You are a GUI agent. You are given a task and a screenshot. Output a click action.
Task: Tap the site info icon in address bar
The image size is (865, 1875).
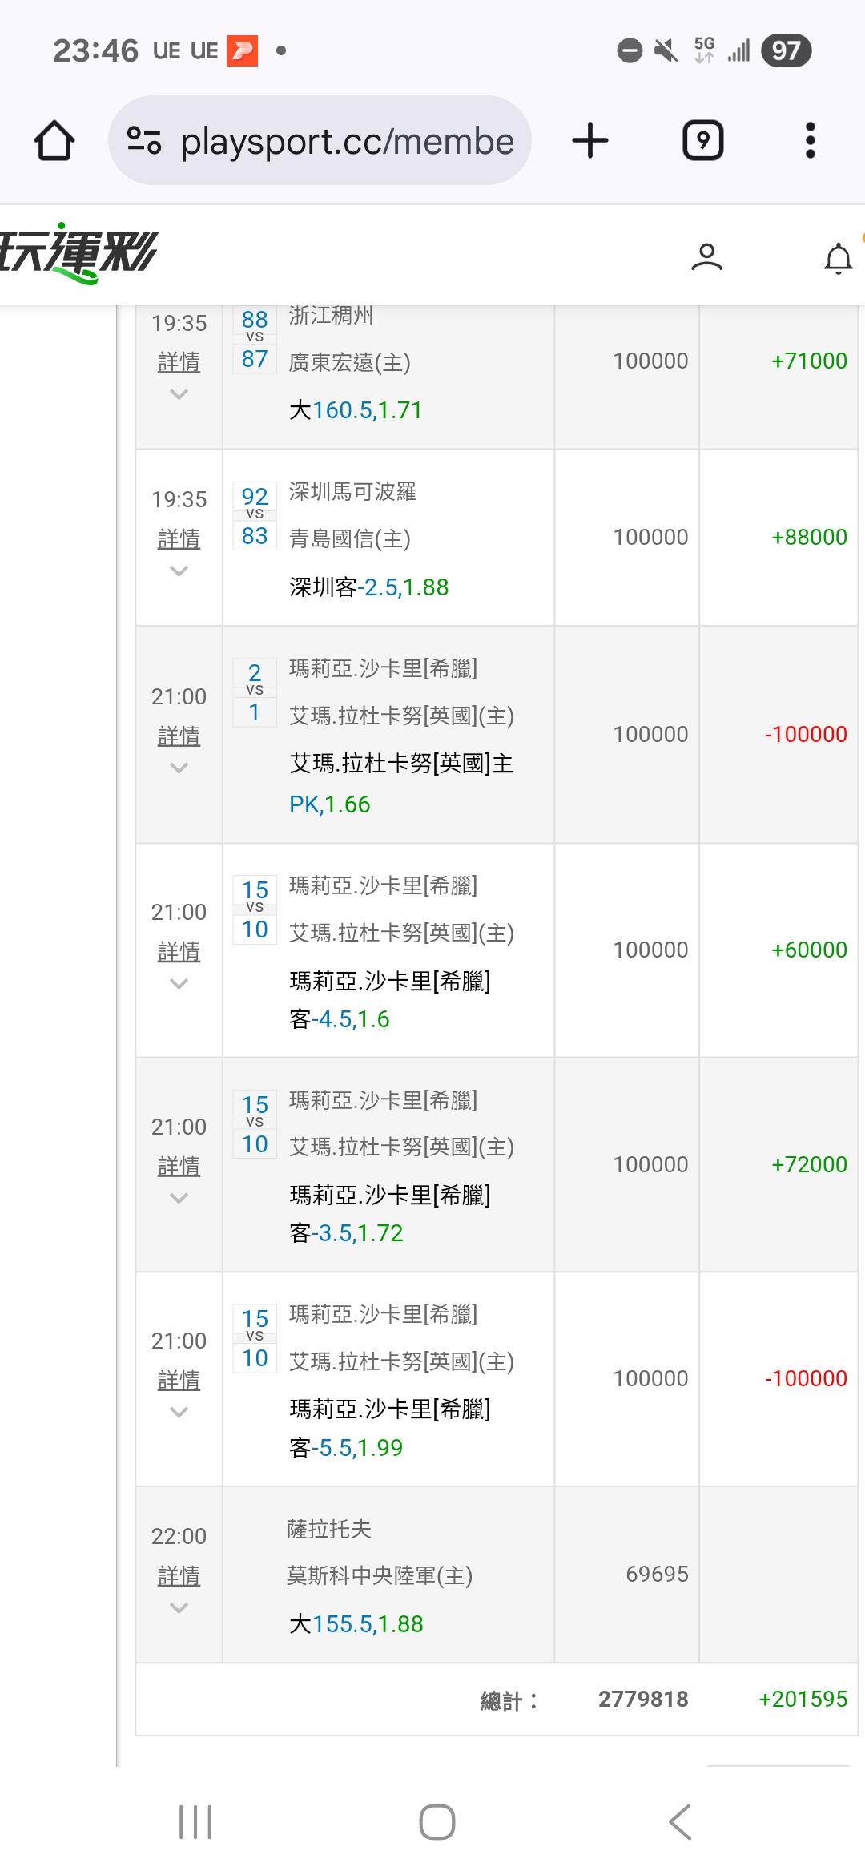(x=144, y=141)
